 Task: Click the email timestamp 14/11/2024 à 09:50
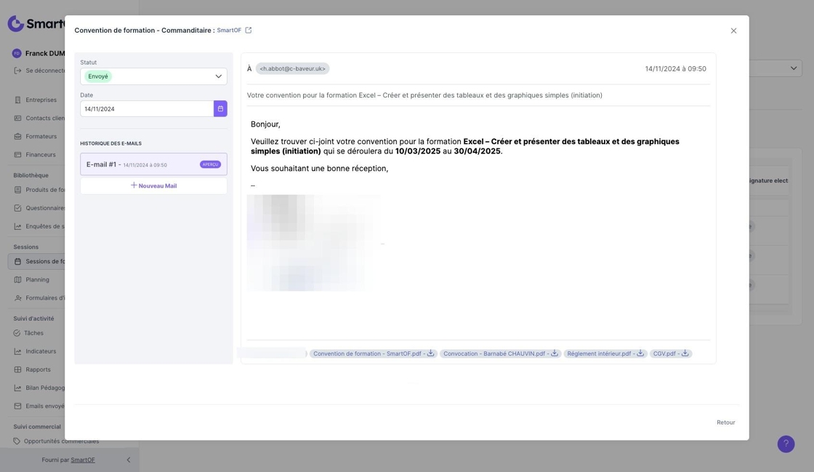[x=675, y=68]
